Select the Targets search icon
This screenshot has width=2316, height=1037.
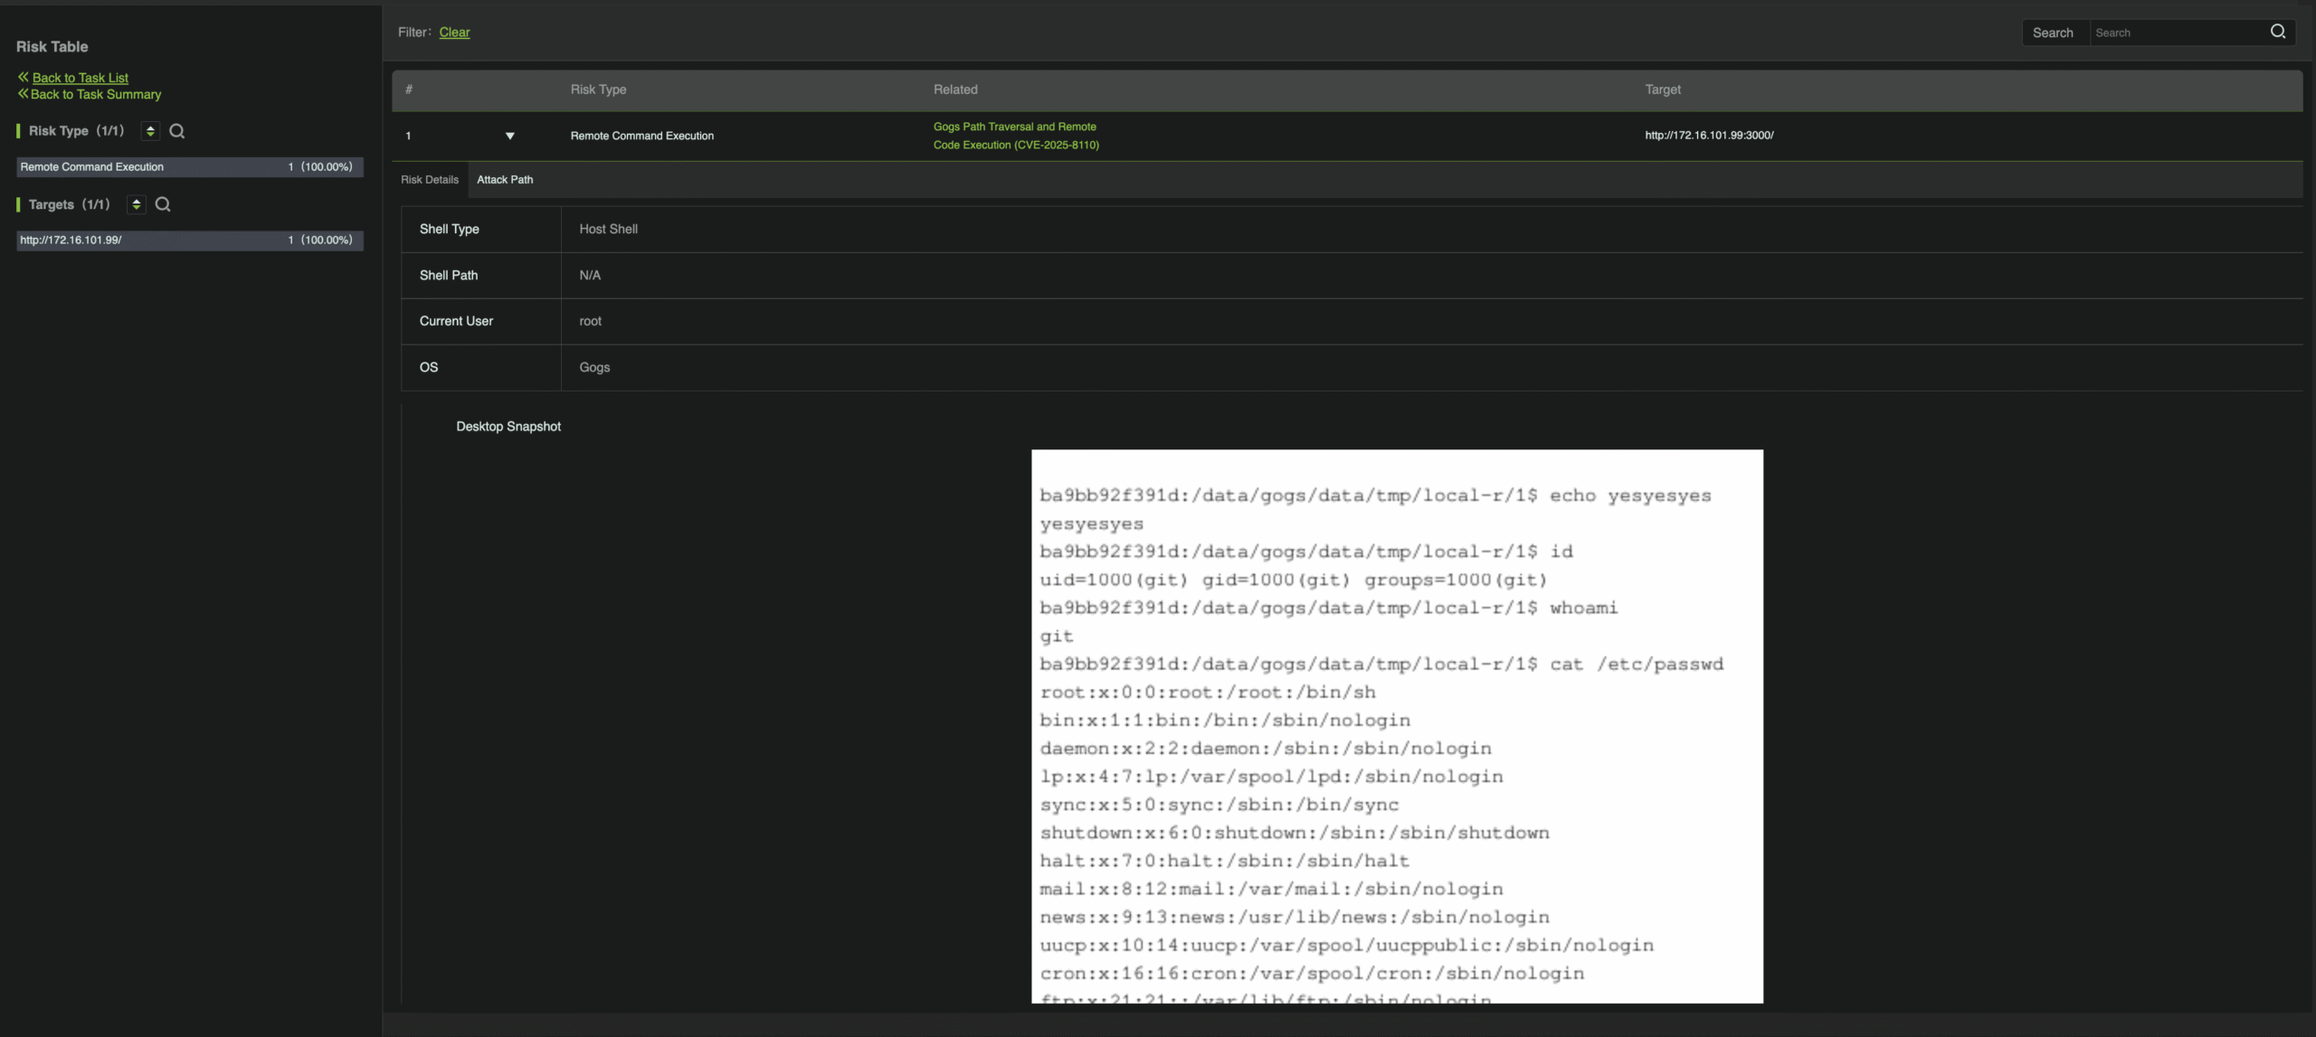pyautogui.click(x=163, y=204)
